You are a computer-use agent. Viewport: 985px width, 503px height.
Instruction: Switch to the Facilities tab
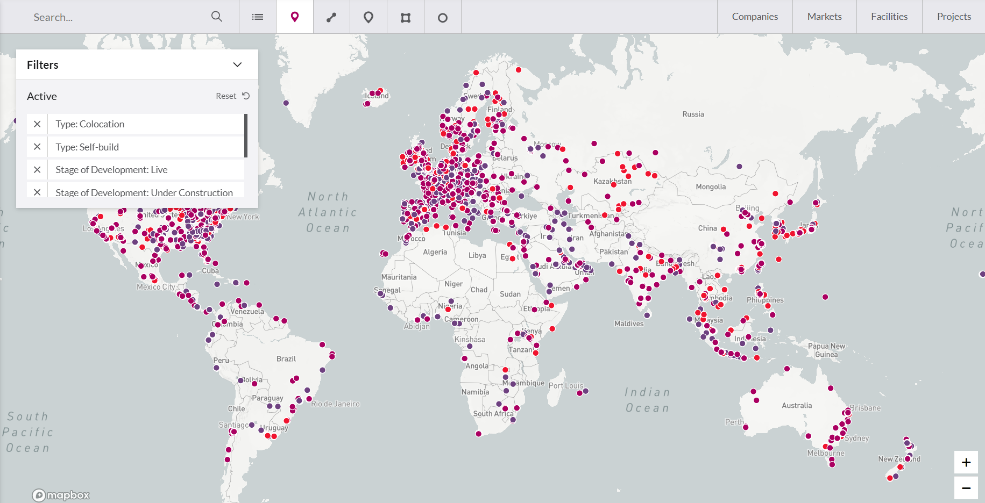(x=889, y=17)
